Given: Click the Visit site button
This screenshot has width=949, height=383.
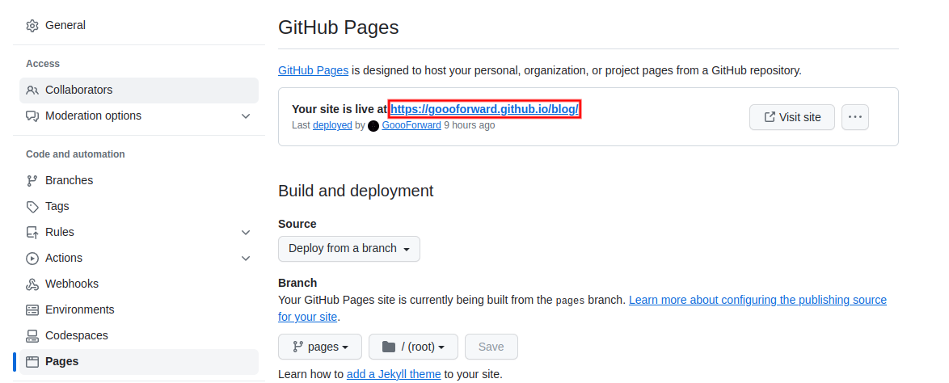Looking at the screenshot, I should coord(791,117).
